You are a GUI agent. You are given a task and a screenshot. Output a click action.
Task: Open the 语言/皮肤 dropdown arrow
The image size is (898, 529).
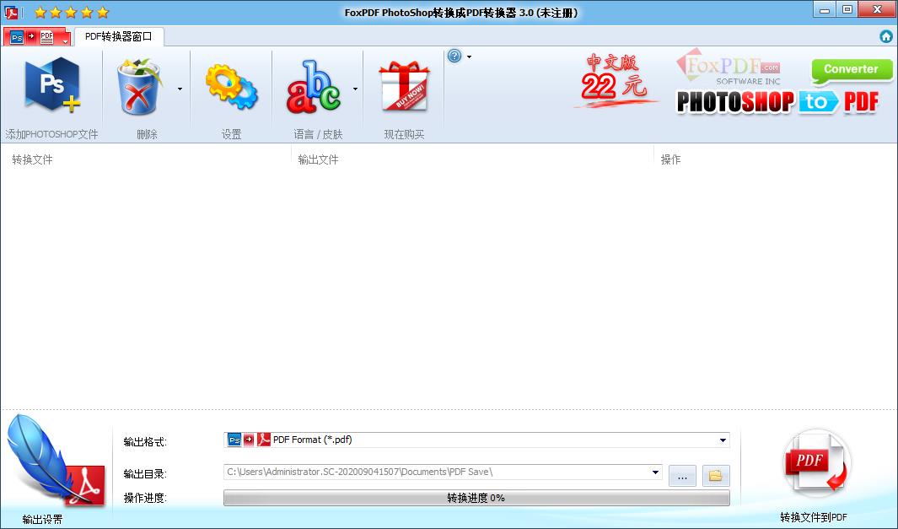click(355, 87)
